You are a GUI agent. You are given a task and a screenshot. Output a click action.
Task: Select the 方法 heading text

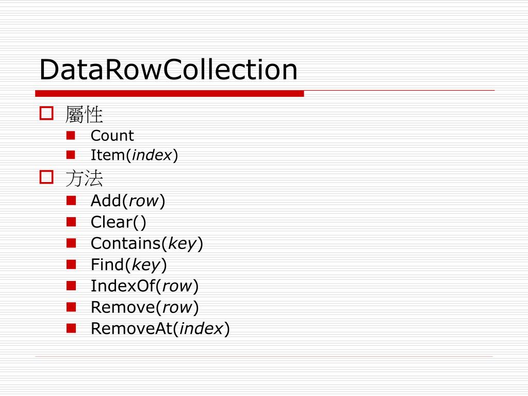pos(84,178)
